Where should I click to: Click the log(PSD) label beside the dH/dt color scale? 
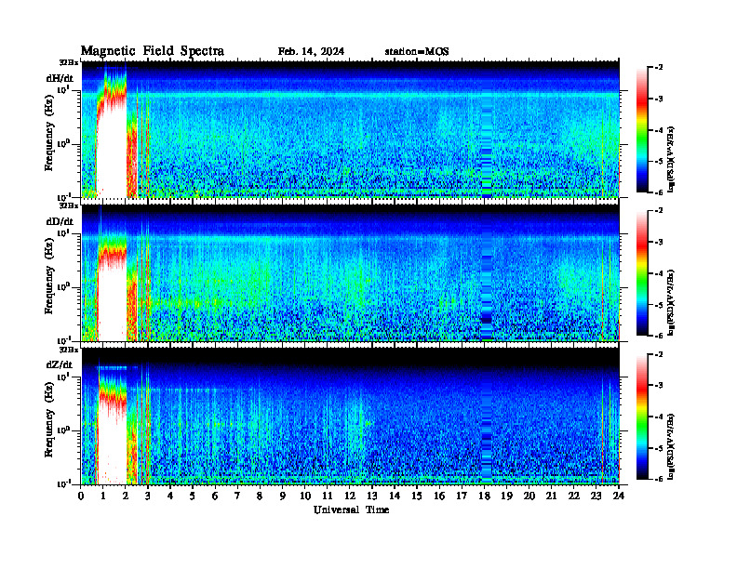[x=671, y=158]
